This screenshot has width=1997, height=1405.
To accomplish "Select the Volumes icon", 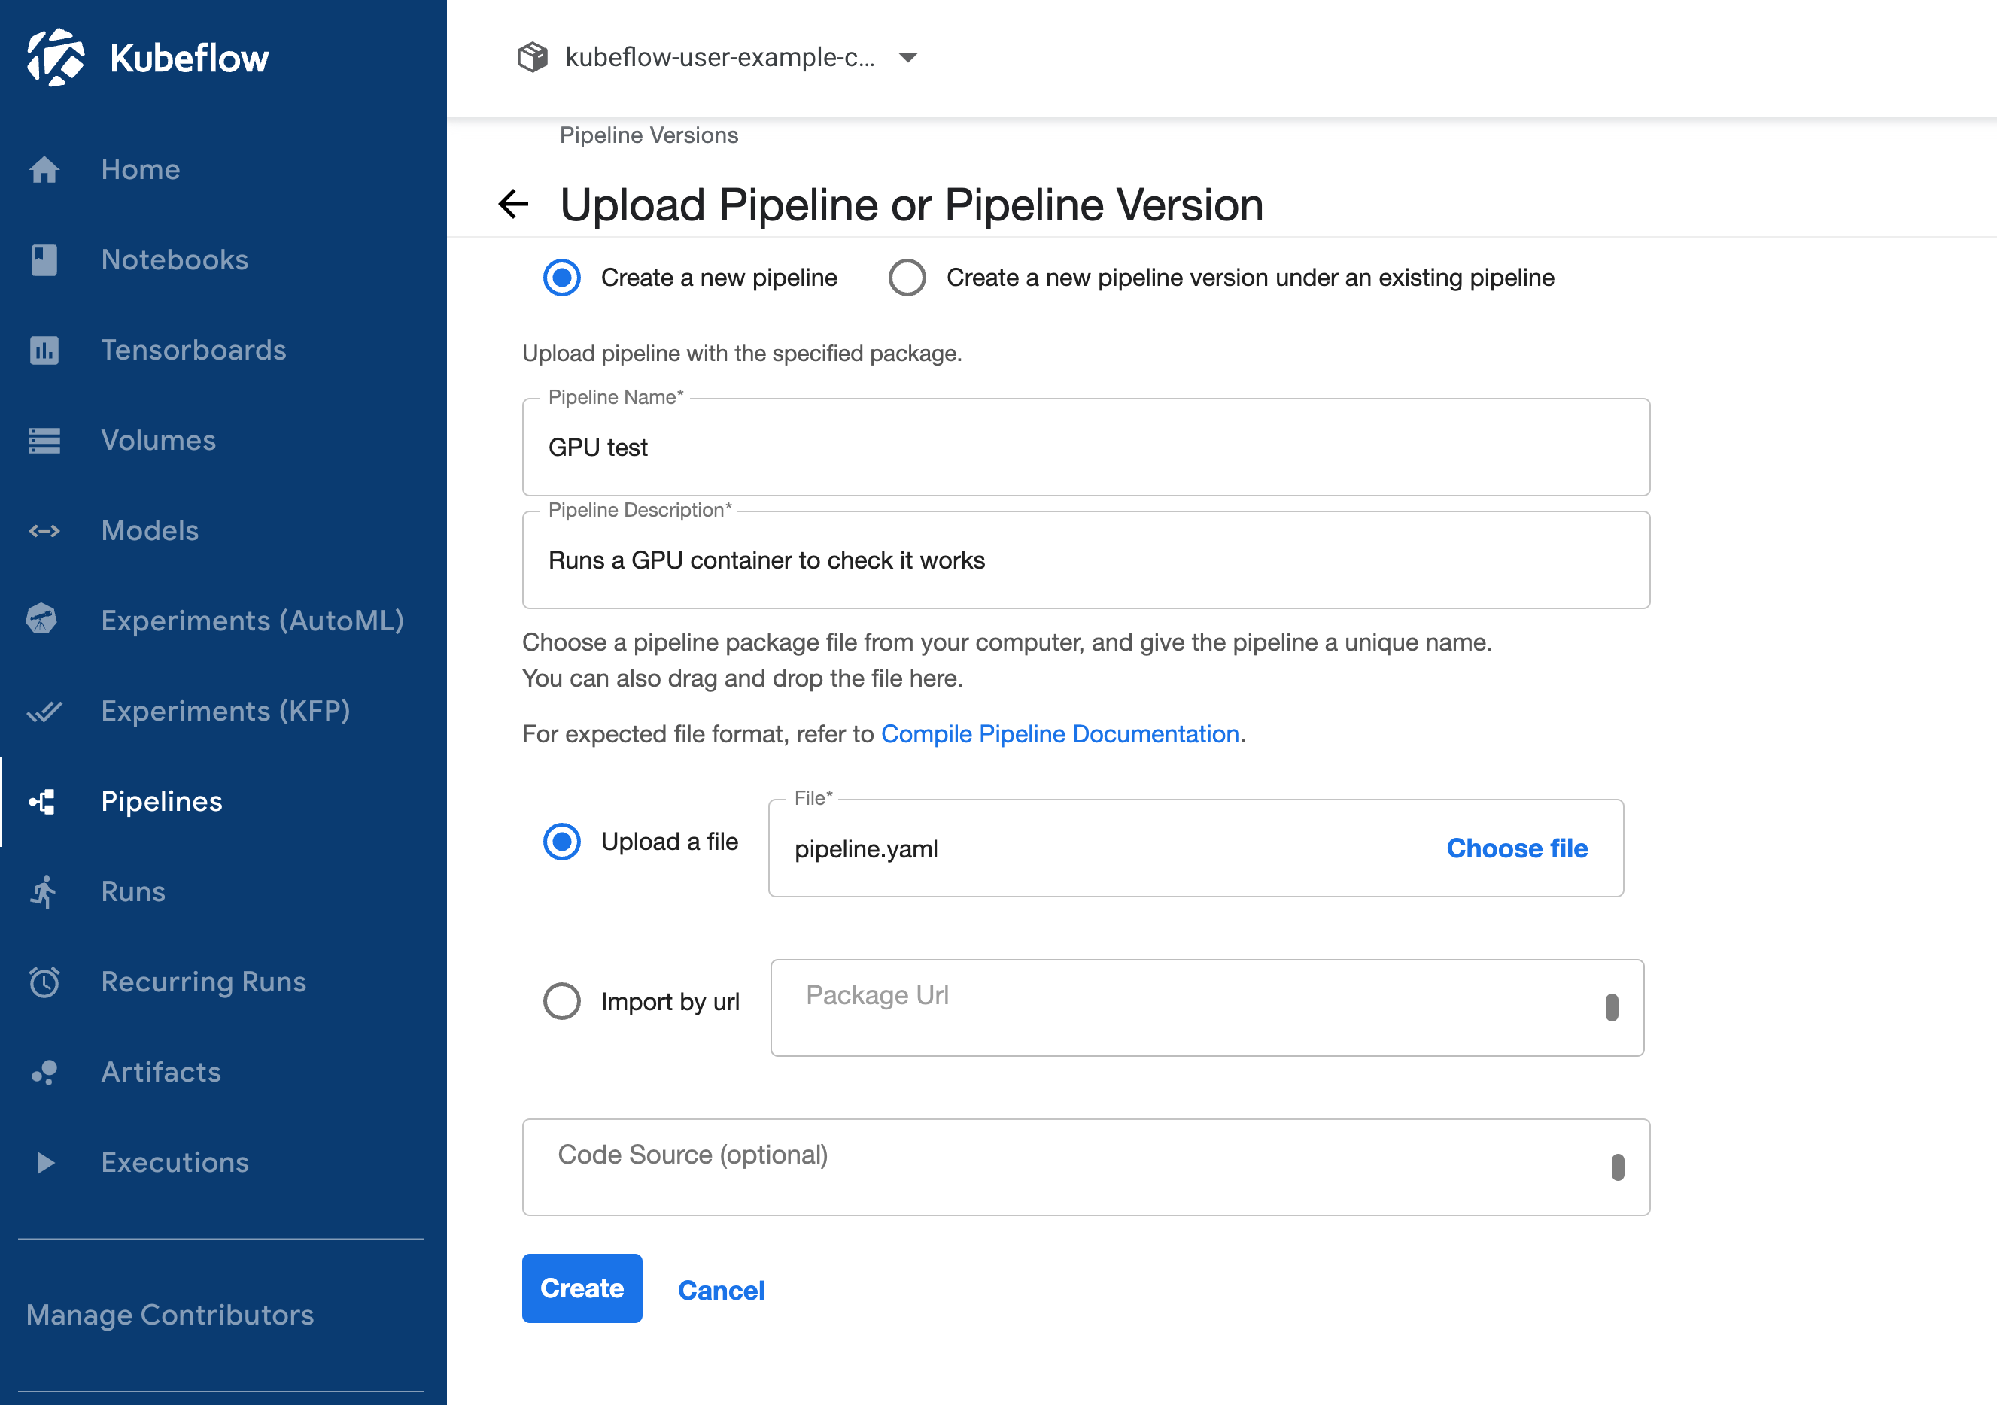I will 44,441.
